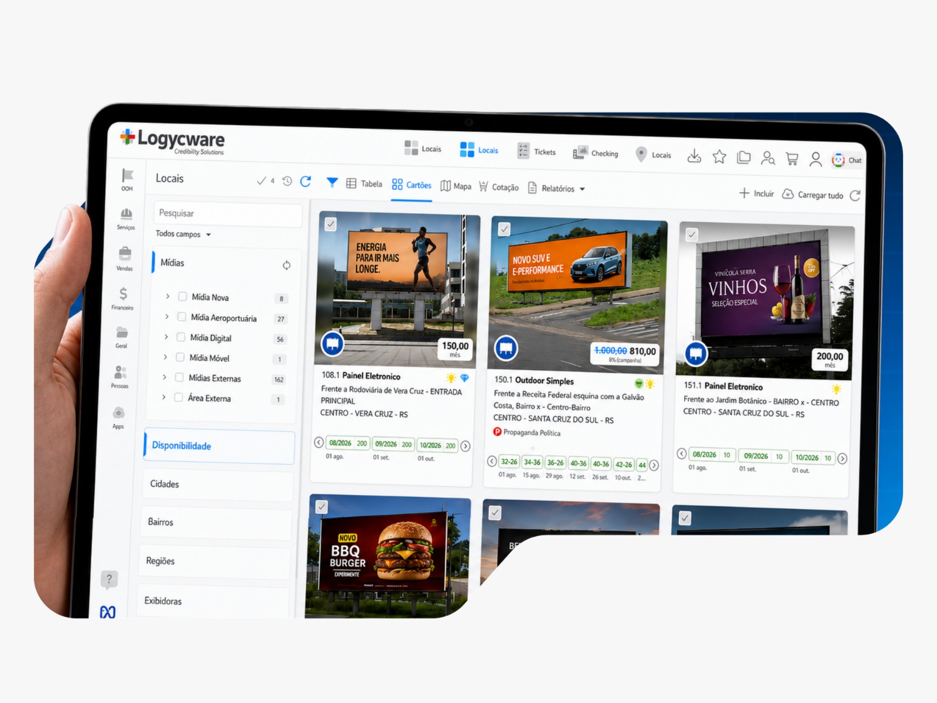Expand the Área Externa tree item

click(x=163, y=397)
